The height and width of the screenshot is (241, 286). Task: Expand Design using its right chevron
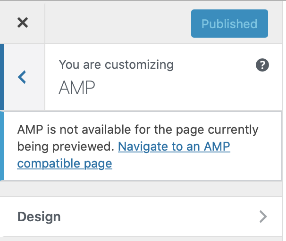pyautogui.click(x=263, y=217)
